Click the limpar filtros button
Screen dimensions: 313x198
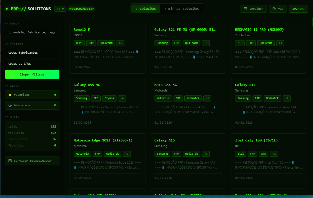pyautogui.click(x=32, y=74)
